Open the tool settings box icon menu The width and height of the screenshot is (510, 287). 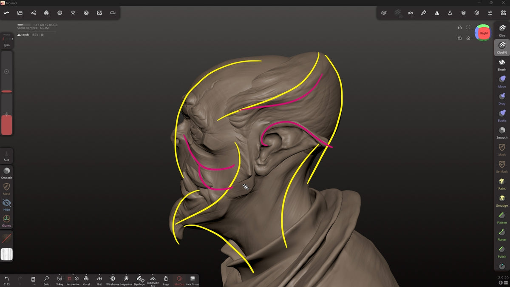[x=384, y=13]
